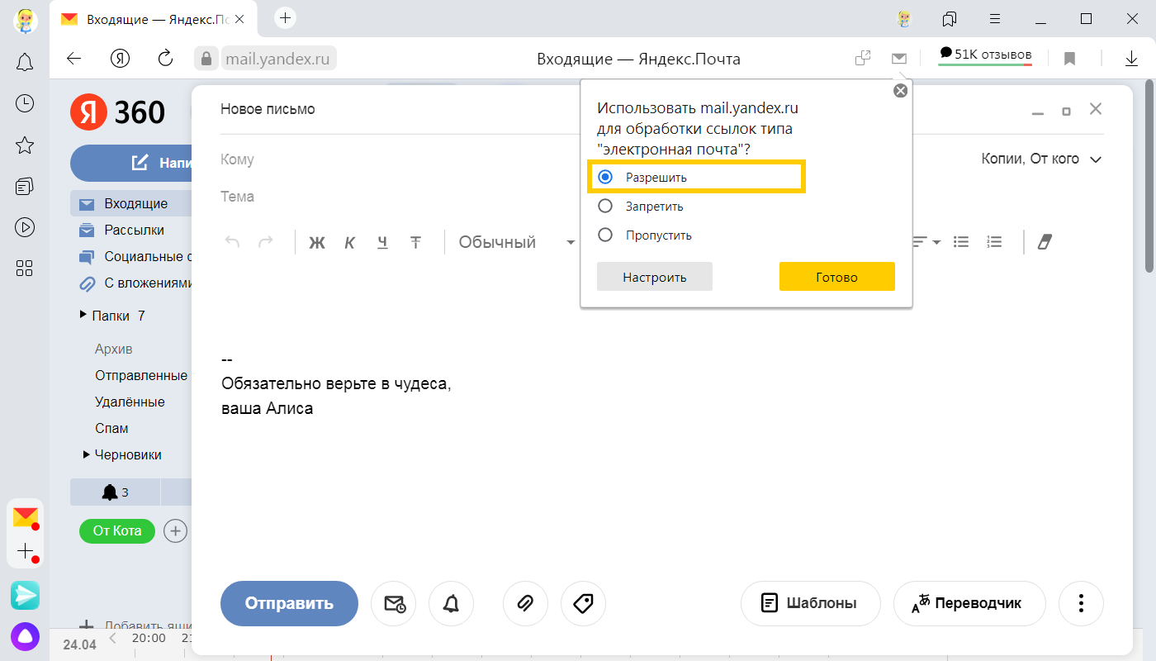Viewport: 1156px width, 661px height.
Task: Open the Обычный text style dropdown
Action: pyautogui.click(x=516, y=242)
